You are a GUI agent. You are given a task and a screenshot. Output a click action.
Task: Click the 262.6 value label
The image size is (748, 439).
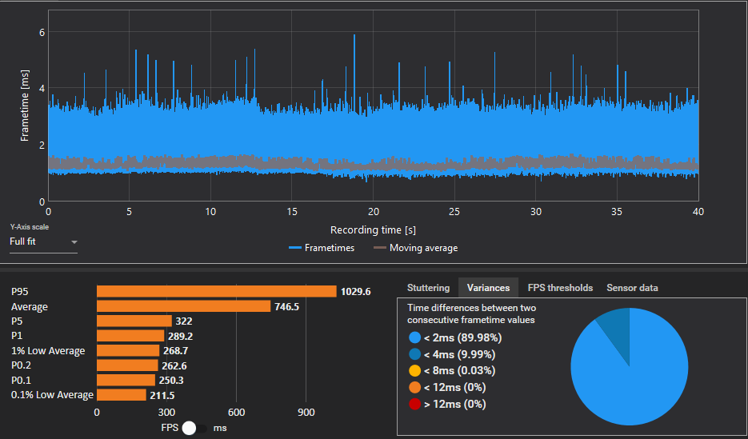coord(174,365)
